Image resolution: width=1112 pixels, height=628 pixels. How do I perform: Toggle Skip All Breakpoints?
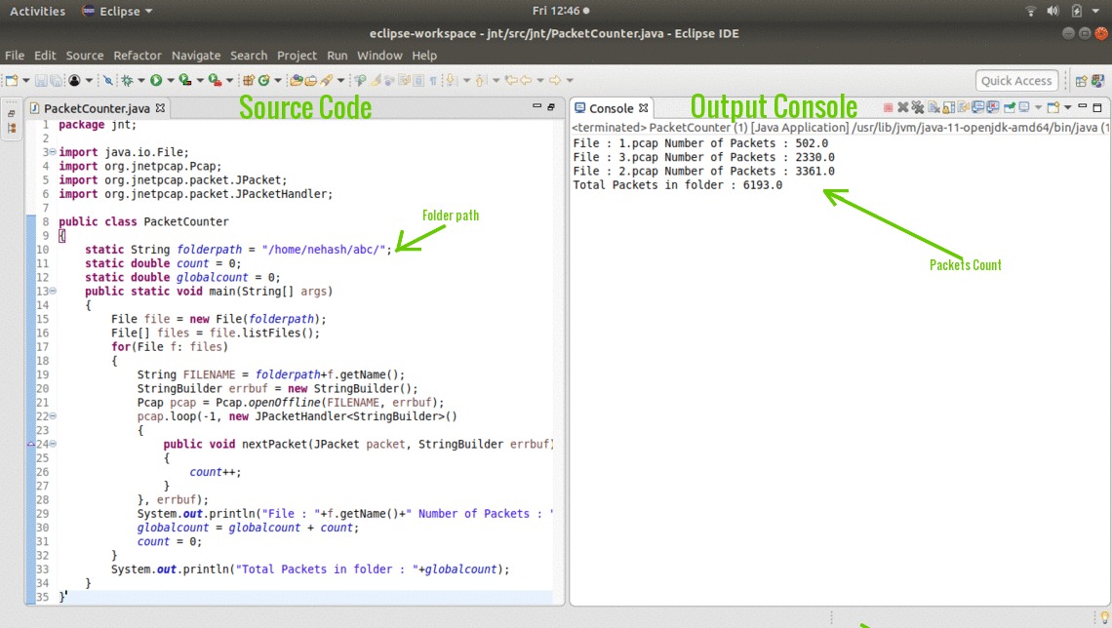[107, 81]
